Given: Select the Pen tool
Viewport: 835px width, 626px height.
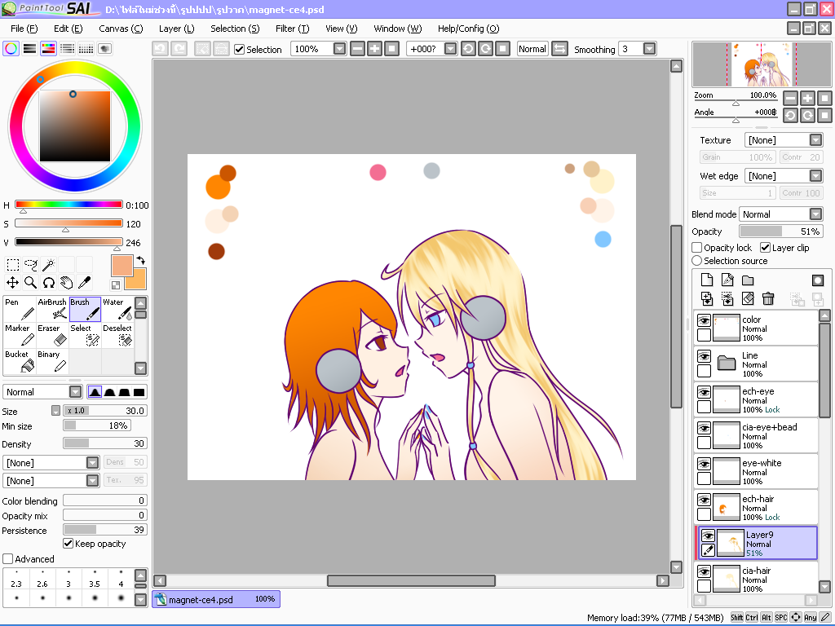Looking at the screenshot, I should [x=20, y=309].
